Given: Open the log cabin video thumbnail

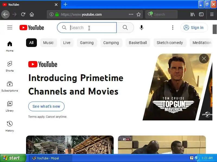Looking at the screenshot, I should tap(70, 145).
